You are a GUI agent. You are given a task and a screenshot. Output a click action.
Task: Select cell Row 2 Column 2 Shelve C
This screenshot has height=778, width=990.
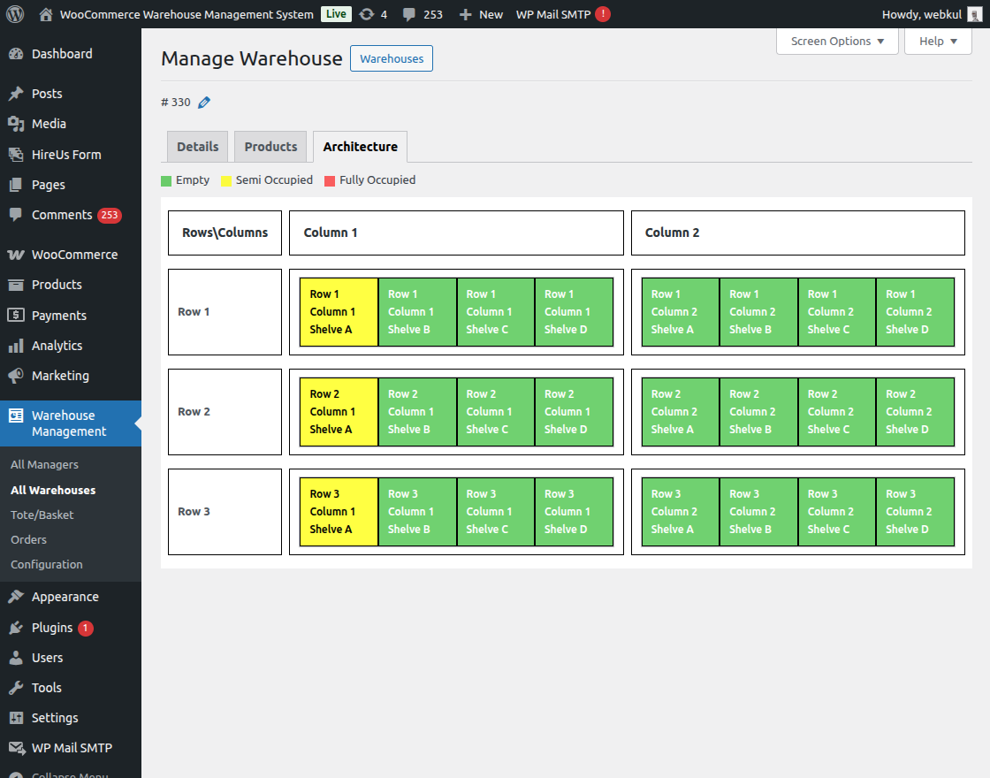[x=836, y=412]
